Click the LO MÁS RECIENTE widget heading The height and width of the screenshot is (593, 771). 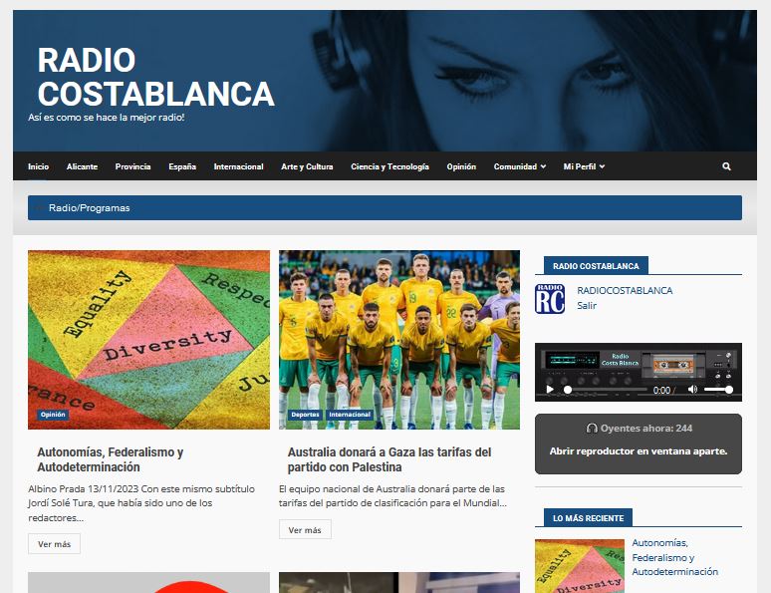point(588,518)
